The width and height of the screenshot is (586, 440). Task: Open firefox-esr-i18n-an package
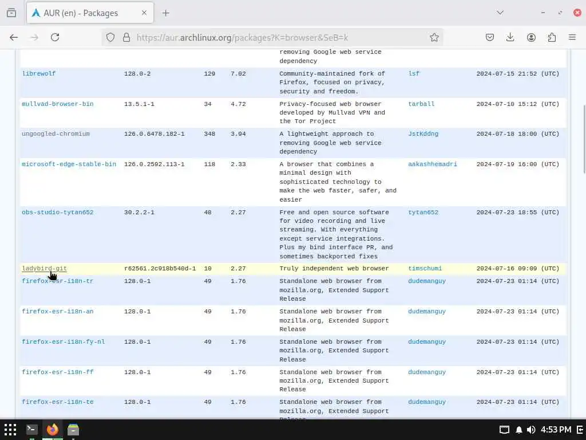point(58,312)
